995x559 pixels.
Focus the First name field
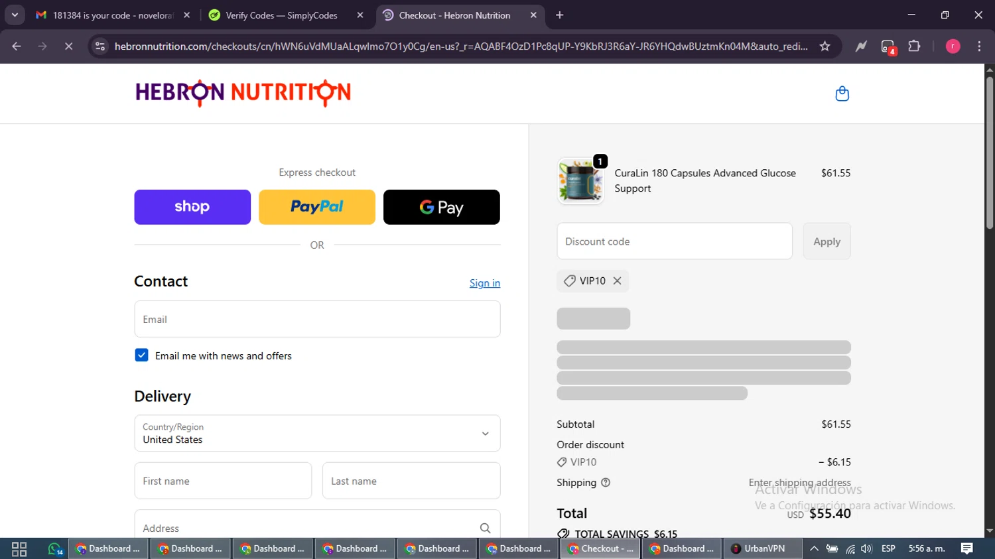tap(223, 481)
